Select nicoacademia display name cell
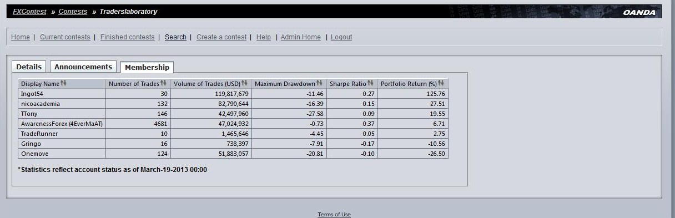675x218 pixels. (62, 104)
